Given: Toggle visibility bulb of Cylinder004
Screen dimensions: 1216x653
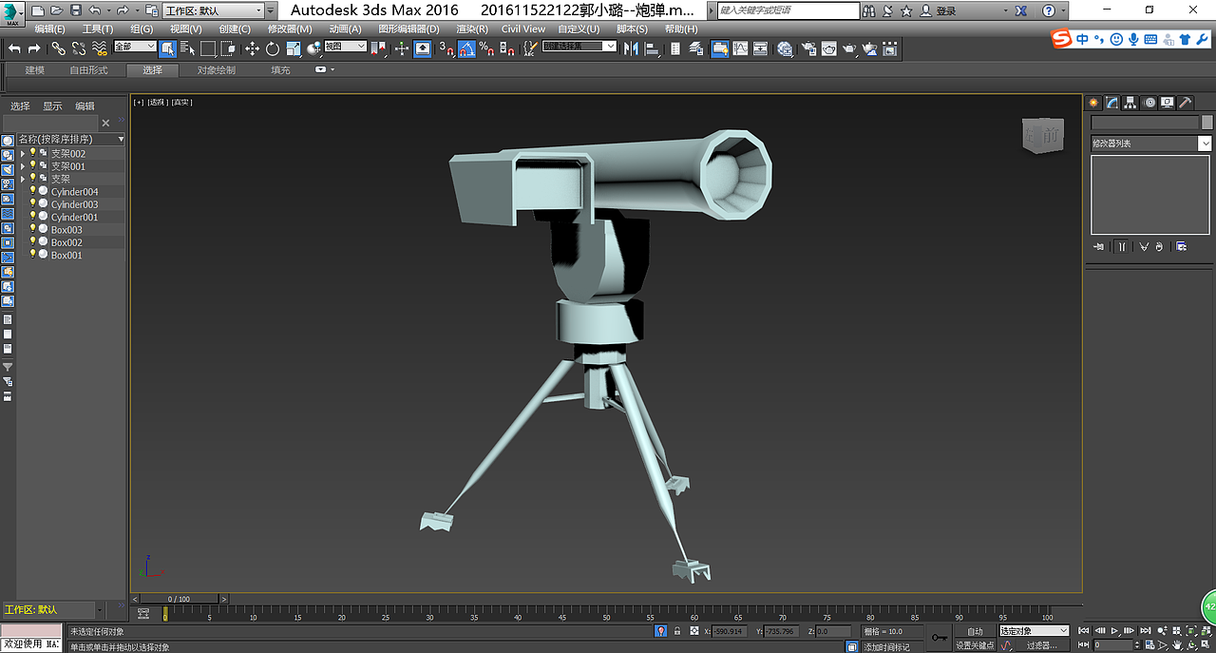Looking at the screenshot, I should (x=32, y=191).
